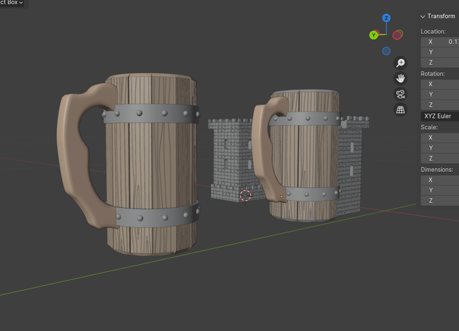Click the hand pan view icon
Screen dimensions: 459x331
coord(401,79)
